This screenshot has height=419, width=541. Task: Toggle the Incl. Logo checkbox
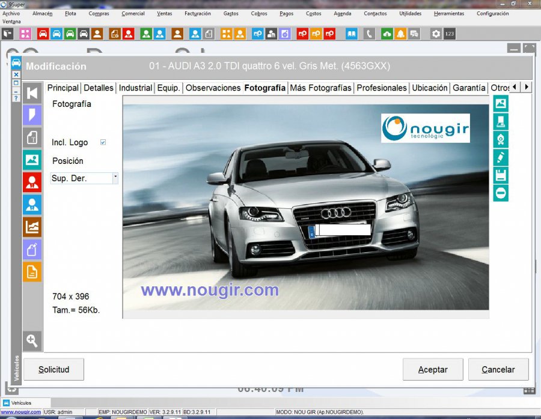pos(103,142)
